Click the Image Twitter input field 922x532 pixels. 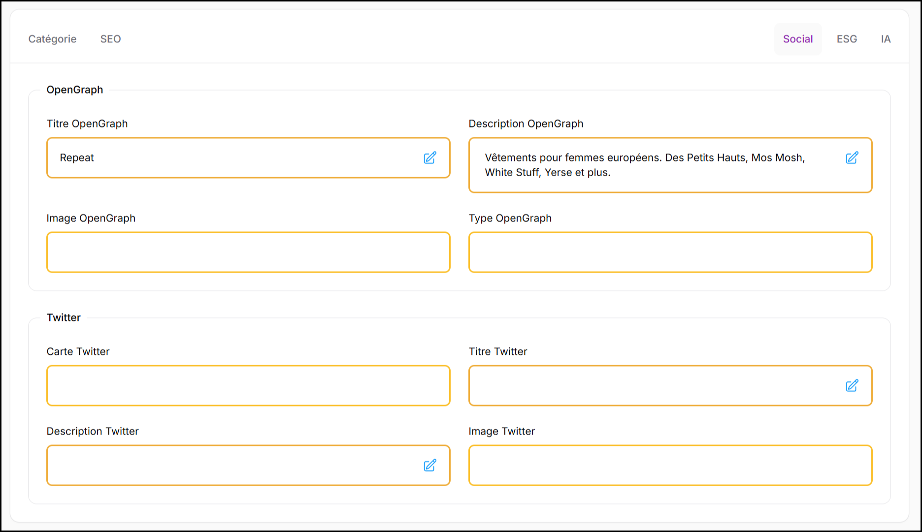point(670,465)
